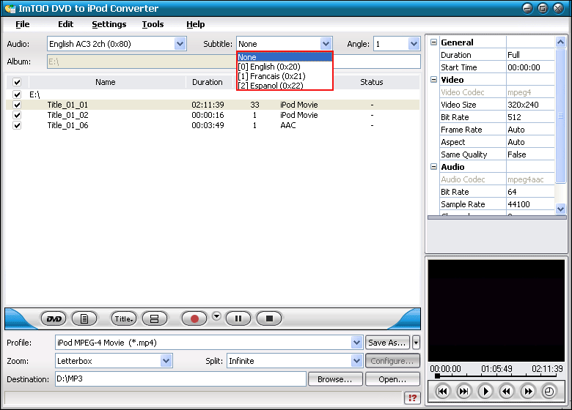Open the file info list button
The width and height of the screenshot is (572, 410).
(84, 319)
